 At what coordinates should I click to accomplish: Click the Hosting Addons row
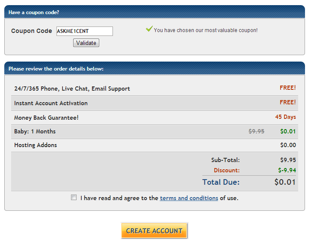[36, 145]
